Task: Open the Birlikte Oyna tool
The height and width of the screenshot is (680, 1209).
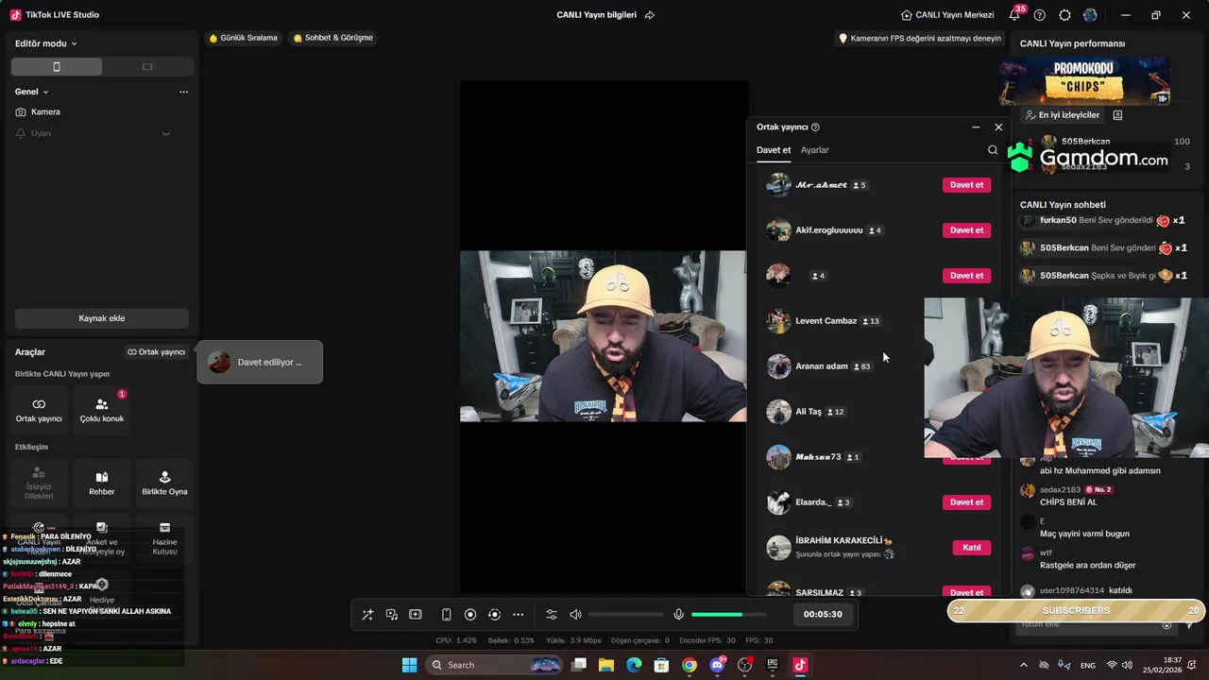Action: [x=164, y=484]
